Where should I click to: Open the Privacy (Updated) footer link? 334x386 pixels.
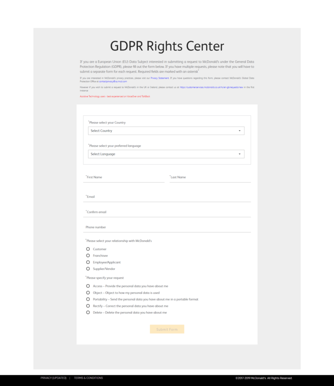point(53,378)
